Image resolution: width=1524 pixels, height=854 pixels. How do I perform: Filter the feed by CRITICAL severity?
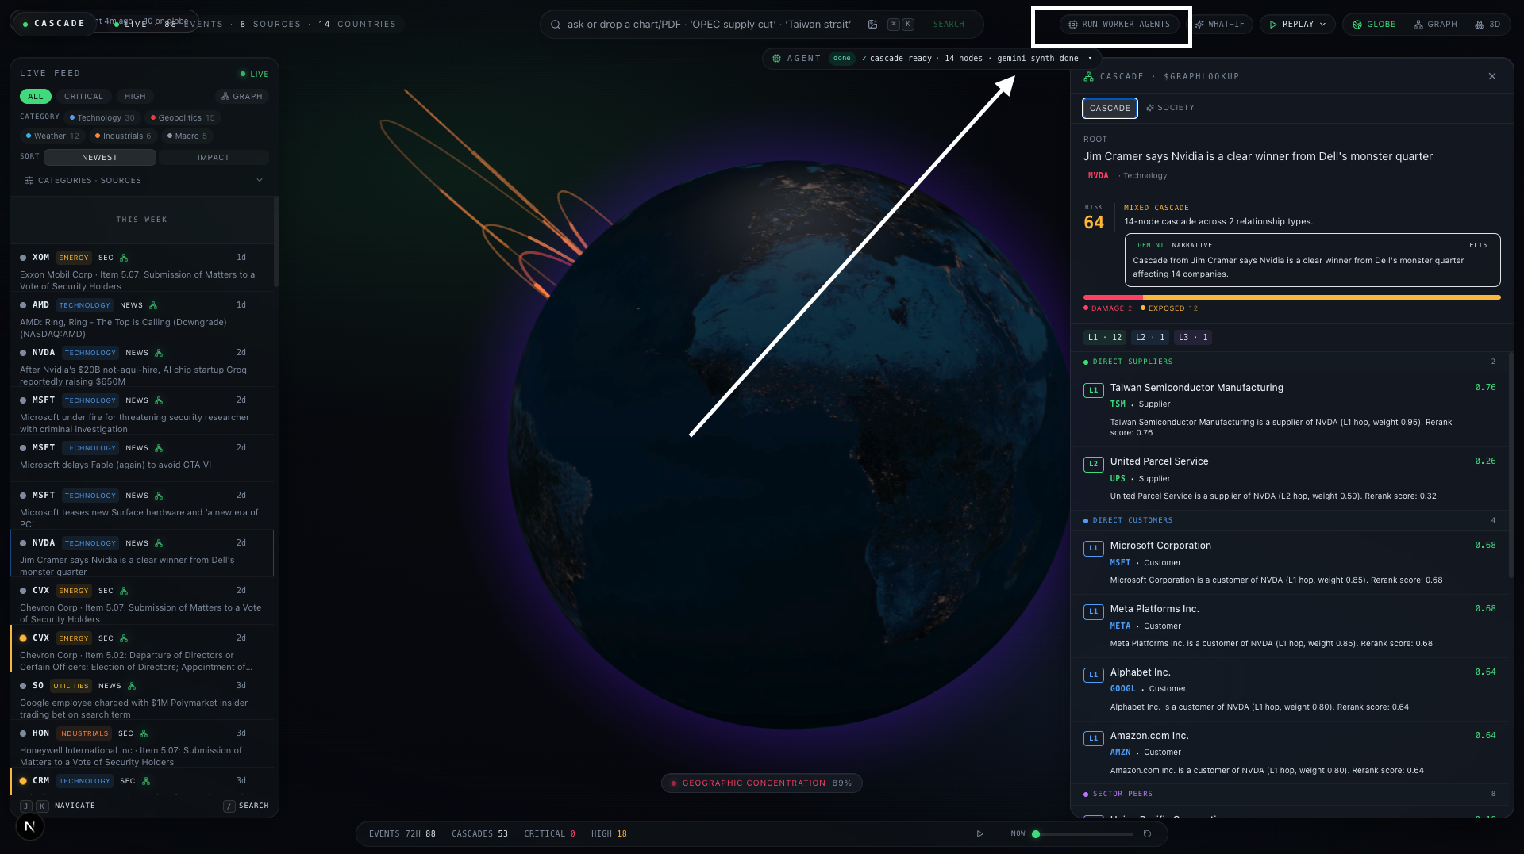[x=83, y=97]
